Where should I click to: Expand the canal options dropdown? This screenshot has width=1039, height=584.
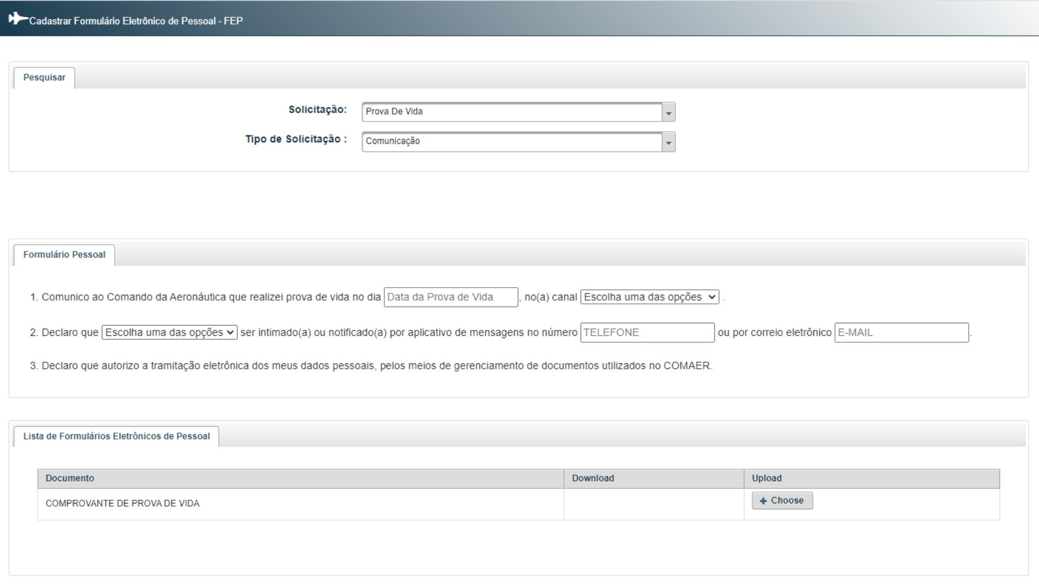pyautogui.click(x=650, y=297)
